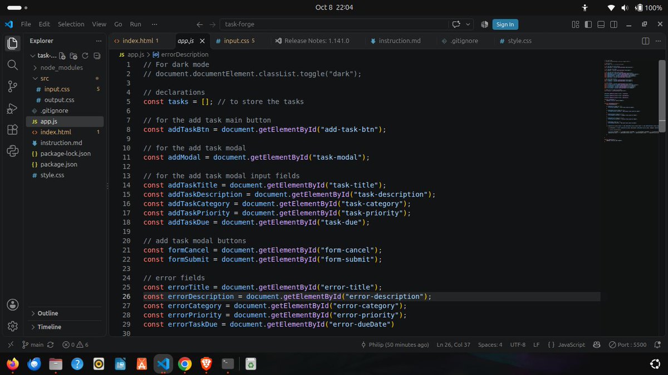Switch to .gitignore tab
The width and height of the screenshot is (668, 375).
(464, 41)
